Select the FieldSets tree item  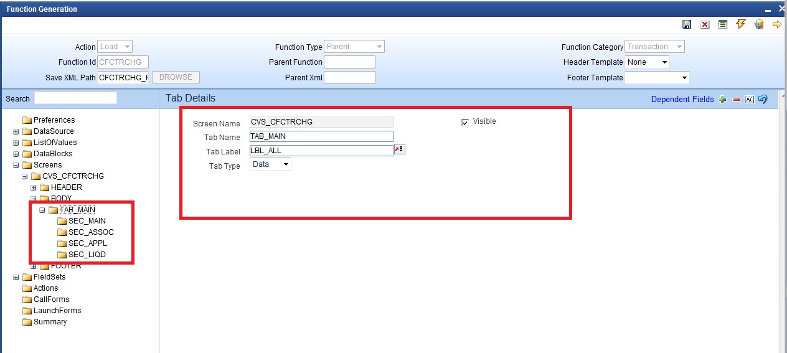[x=49, y=277]
